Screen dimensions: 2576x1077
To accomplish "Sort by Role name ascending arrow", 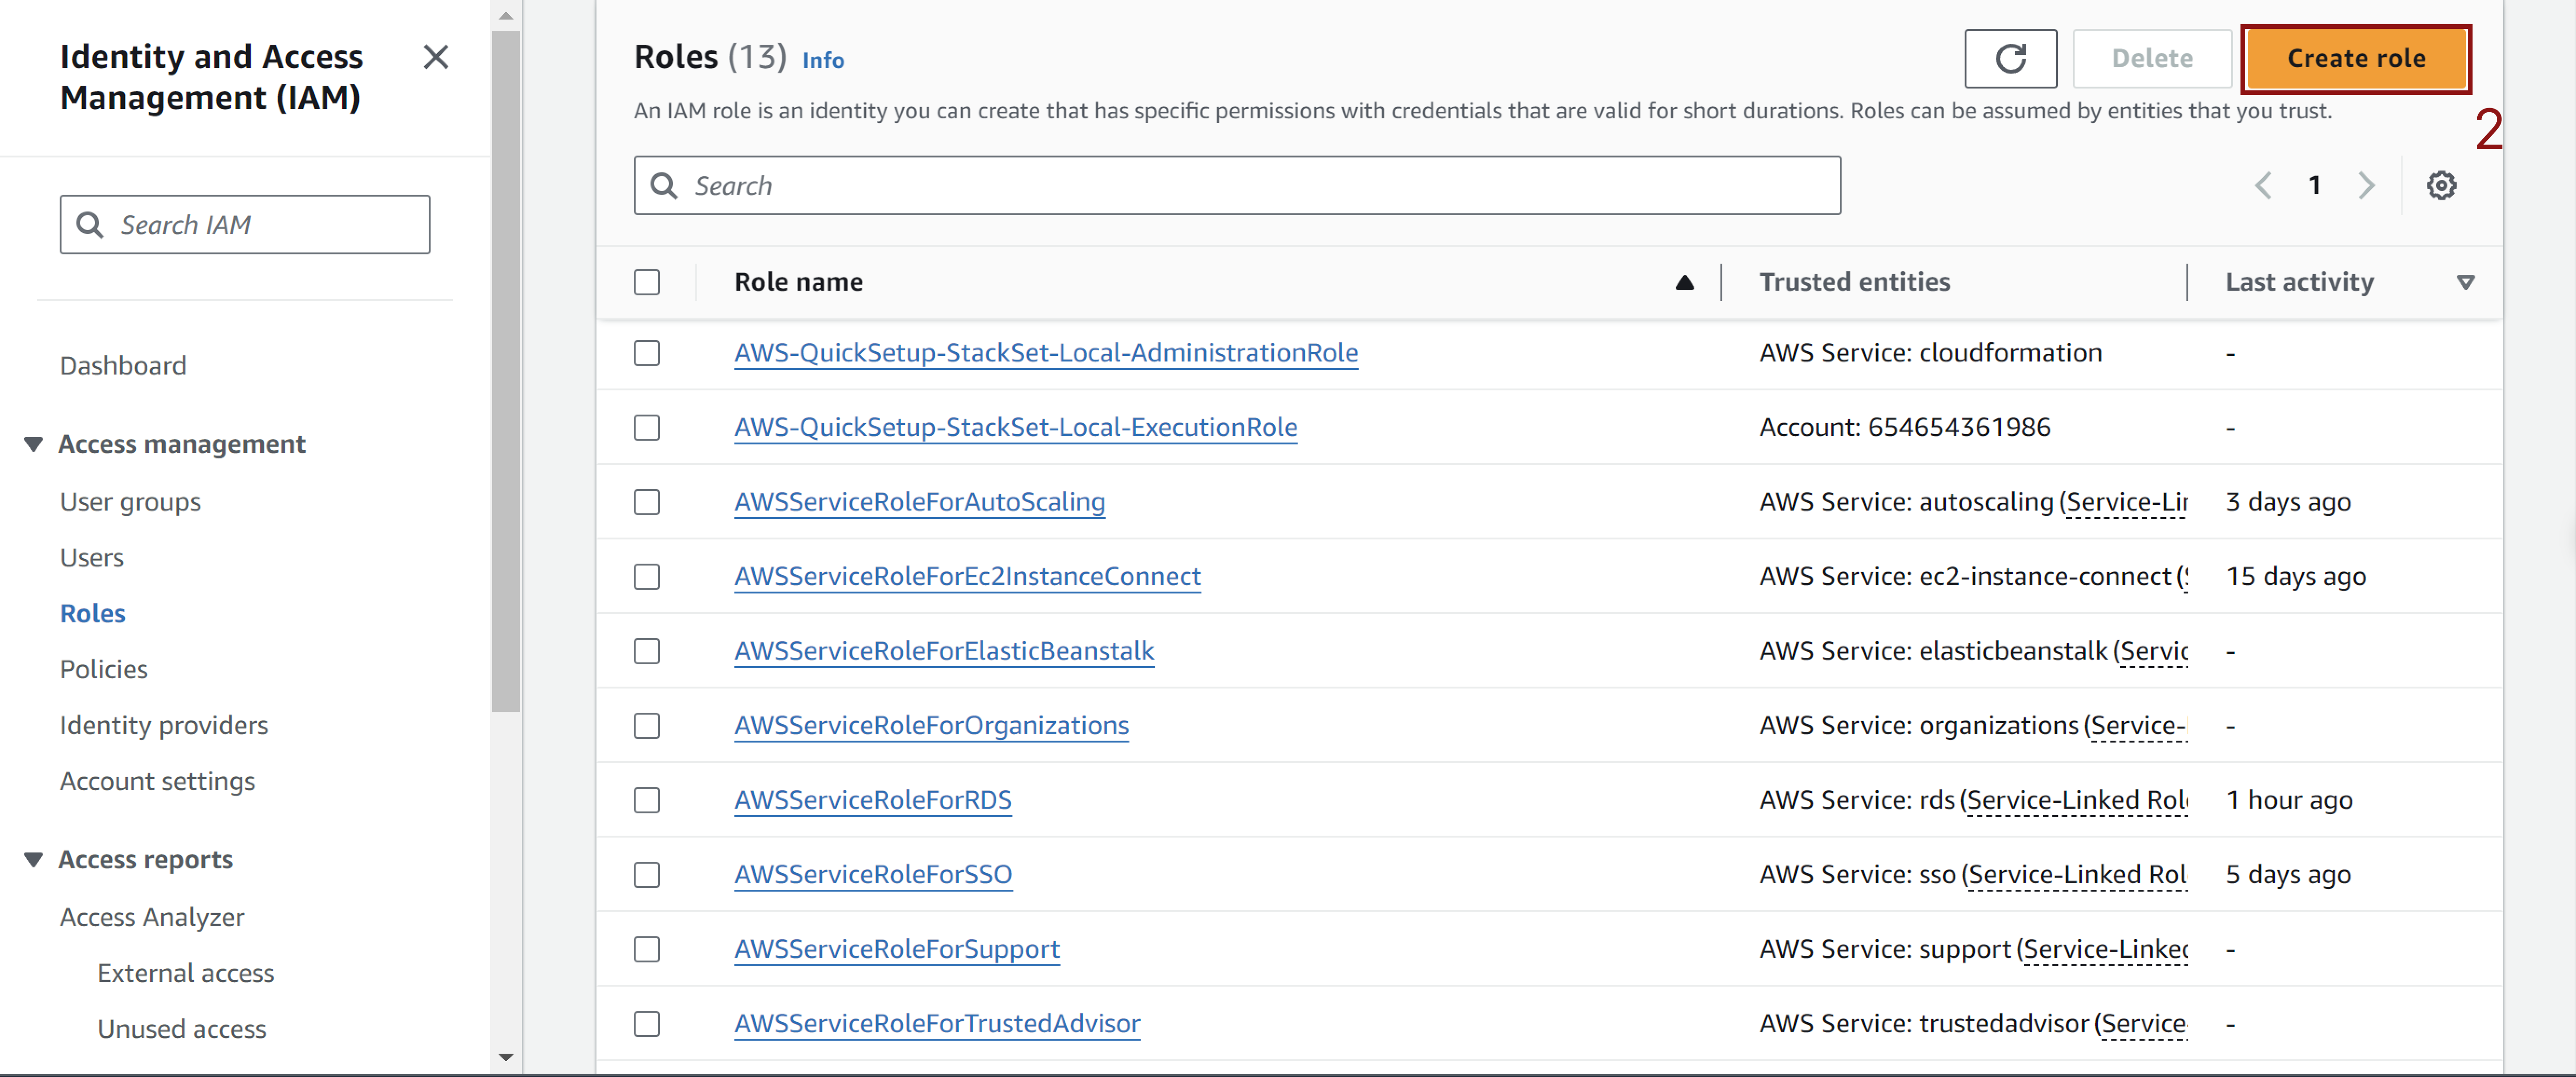I will [x=1684, y=283].
